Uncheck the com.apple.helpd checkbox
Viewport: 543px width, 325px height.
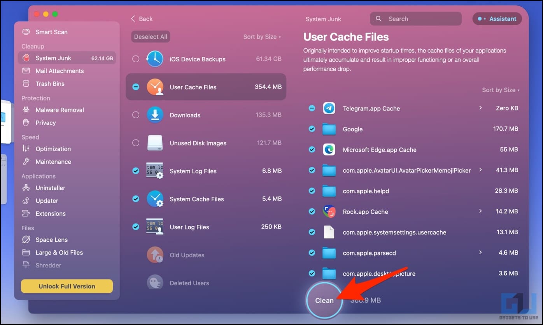312,191
